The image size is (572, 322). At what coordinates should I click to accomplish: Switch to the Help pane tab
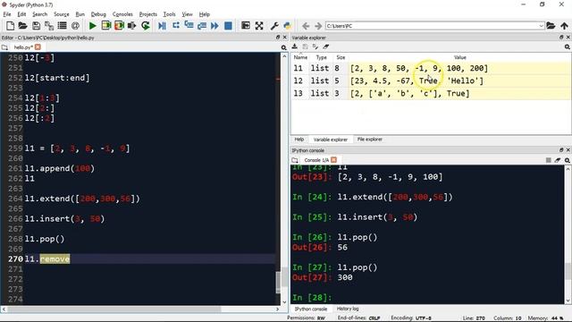tap(299, 140)
